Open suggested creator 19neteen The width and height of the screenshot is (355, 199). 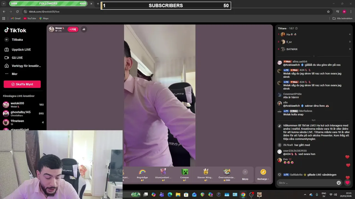pos(23,122)
